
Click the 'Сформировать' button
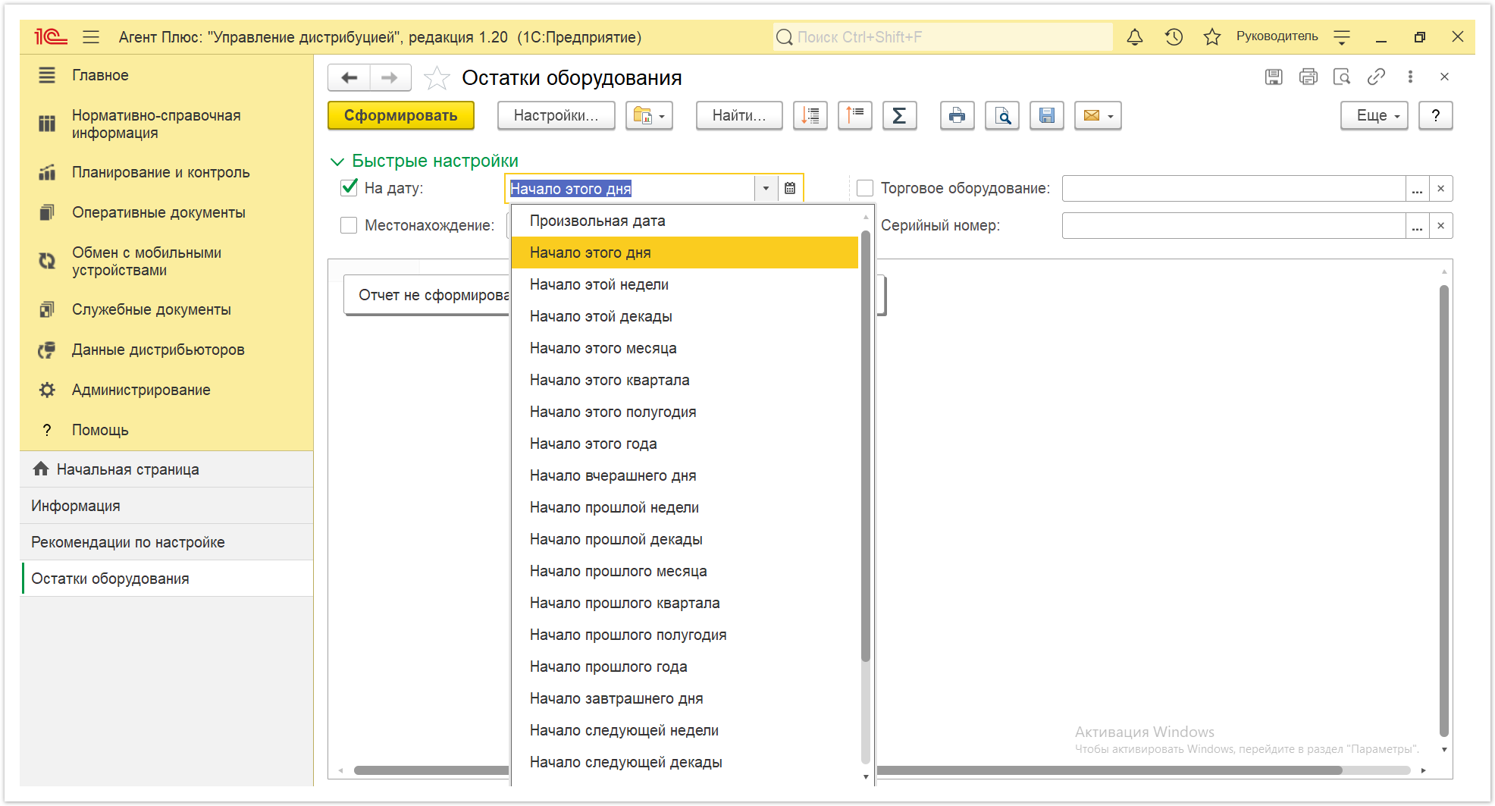coord(401,116)
